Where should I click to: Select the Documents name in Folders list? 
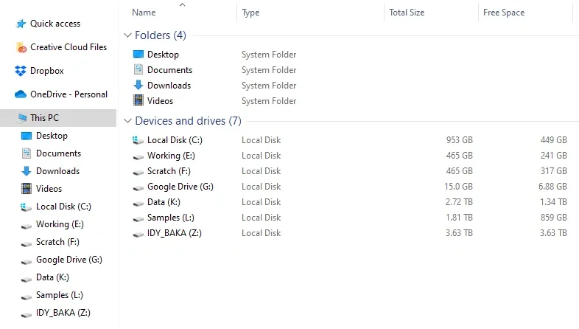coord(169,70)
